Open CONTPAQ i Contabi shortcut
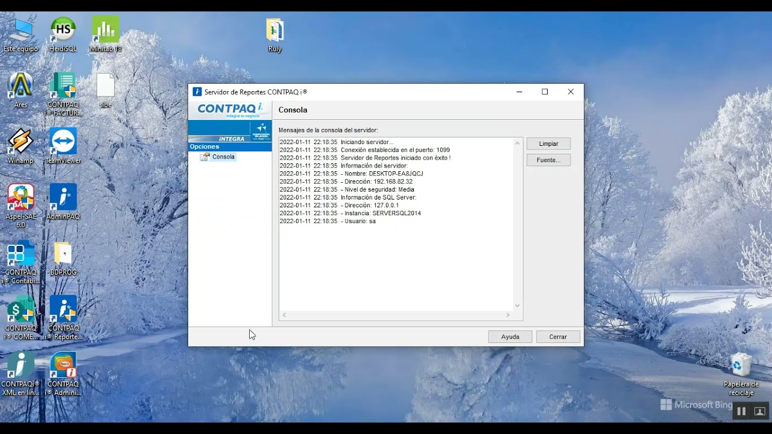772x434 pixels. pyautogui.click(x=21, y=262)
